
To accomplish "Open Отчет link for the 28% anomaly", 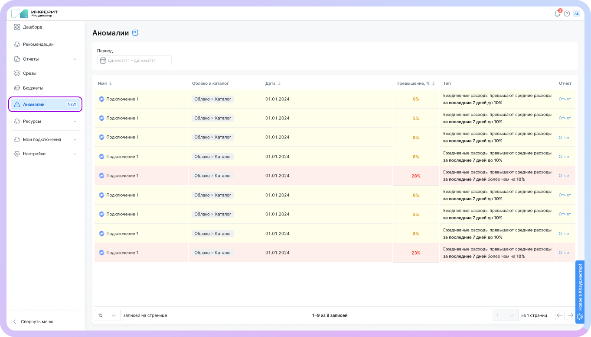I will pos(565,176).
